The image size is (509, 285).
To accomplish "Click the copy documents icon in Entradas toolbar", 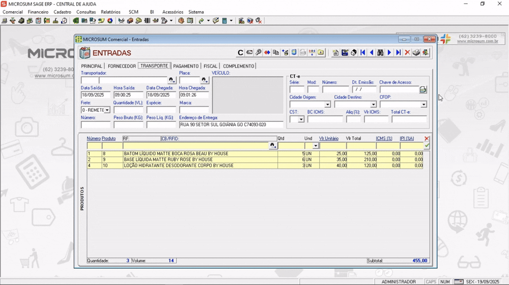I will coord(276,52).
